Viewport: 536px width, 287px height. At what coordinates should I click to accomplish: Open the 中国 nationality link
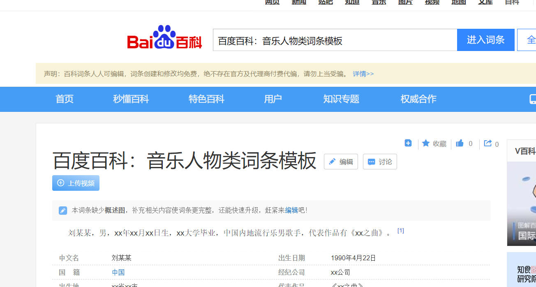tap(118, 272)
